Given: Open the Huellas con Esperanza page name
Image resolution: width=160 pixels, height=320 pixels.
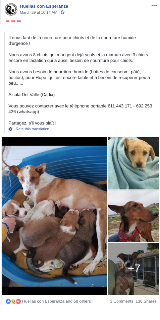Looking at the screenshot, I should [44, 6].
